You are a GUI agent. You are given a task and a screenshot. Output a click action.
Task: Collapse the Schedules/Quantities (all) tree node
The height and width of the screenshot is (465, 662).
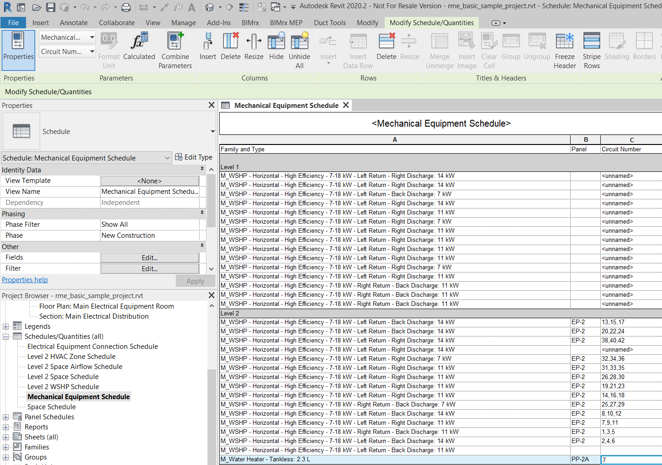point(5,337)
